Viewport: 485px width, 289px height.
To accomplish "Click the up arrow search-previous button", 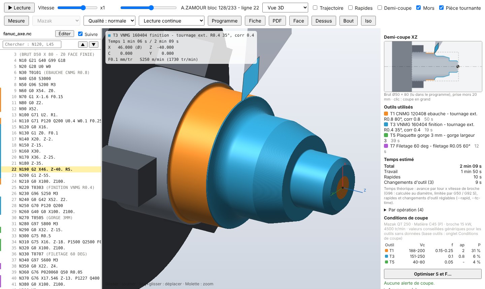I will (x=83, y=44).
